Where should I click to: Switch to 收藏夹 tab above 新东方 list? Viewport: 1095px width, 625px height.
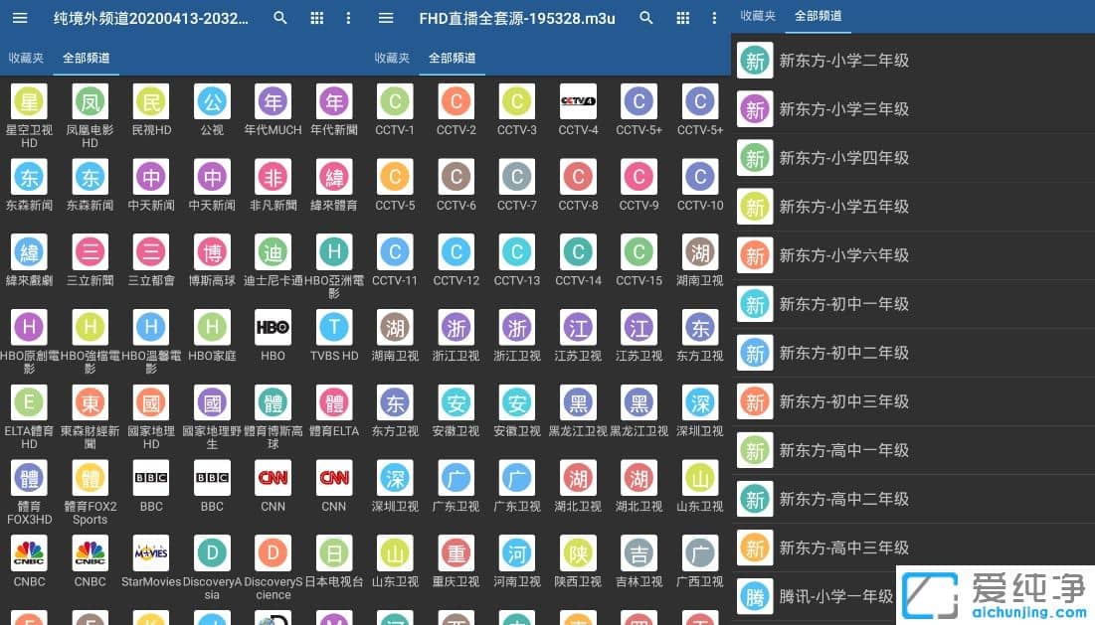(x=758, y=16)
